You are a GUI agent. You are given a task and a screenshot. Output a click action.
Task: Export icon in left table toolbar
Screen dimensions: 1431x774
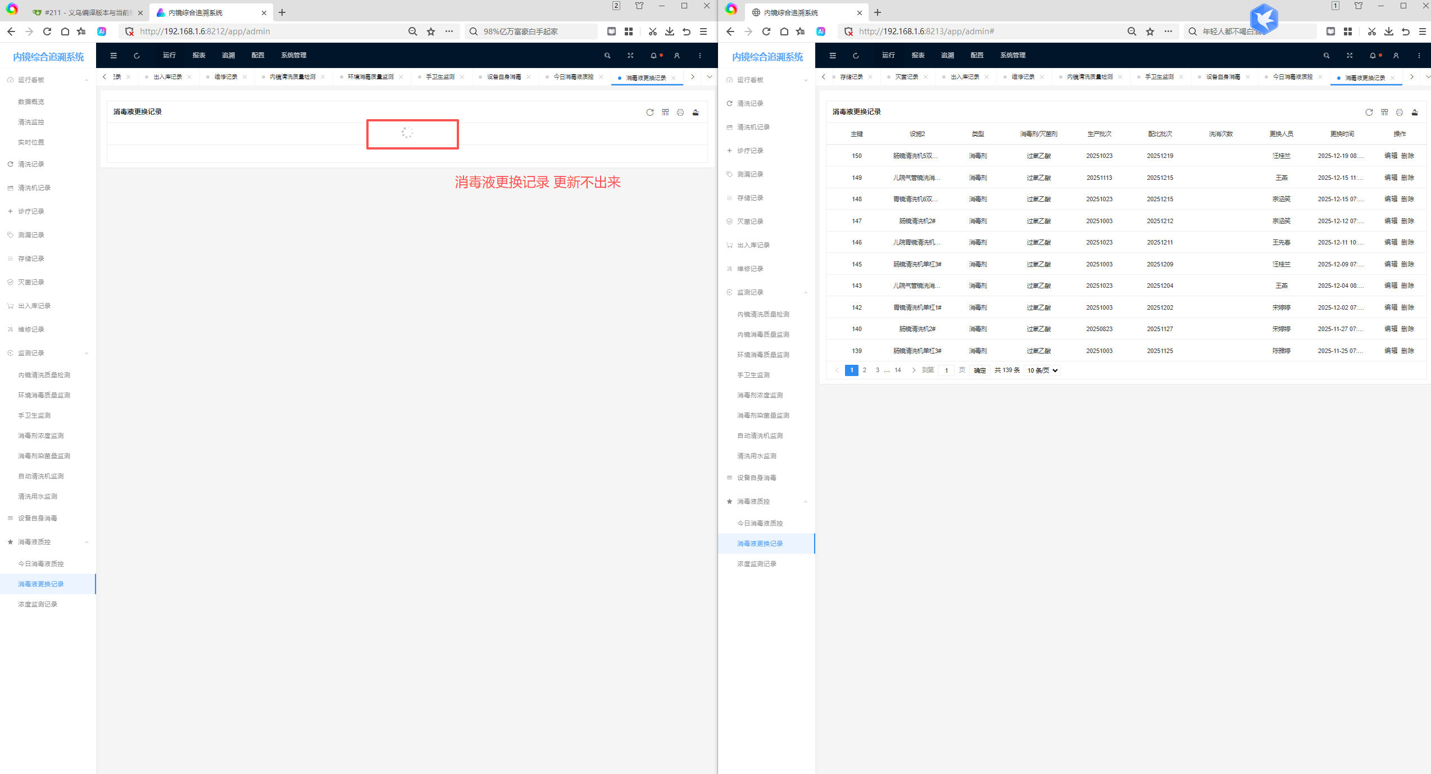pyautogui.click(x=696, y=112)
